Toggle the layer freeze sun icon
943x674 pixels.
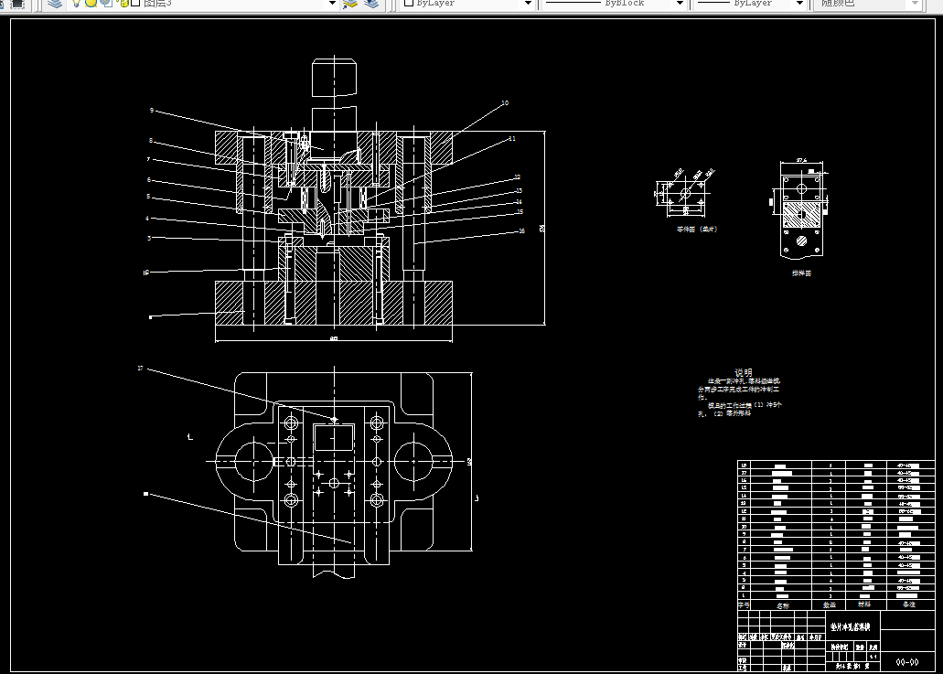click(x=91, y=3)
